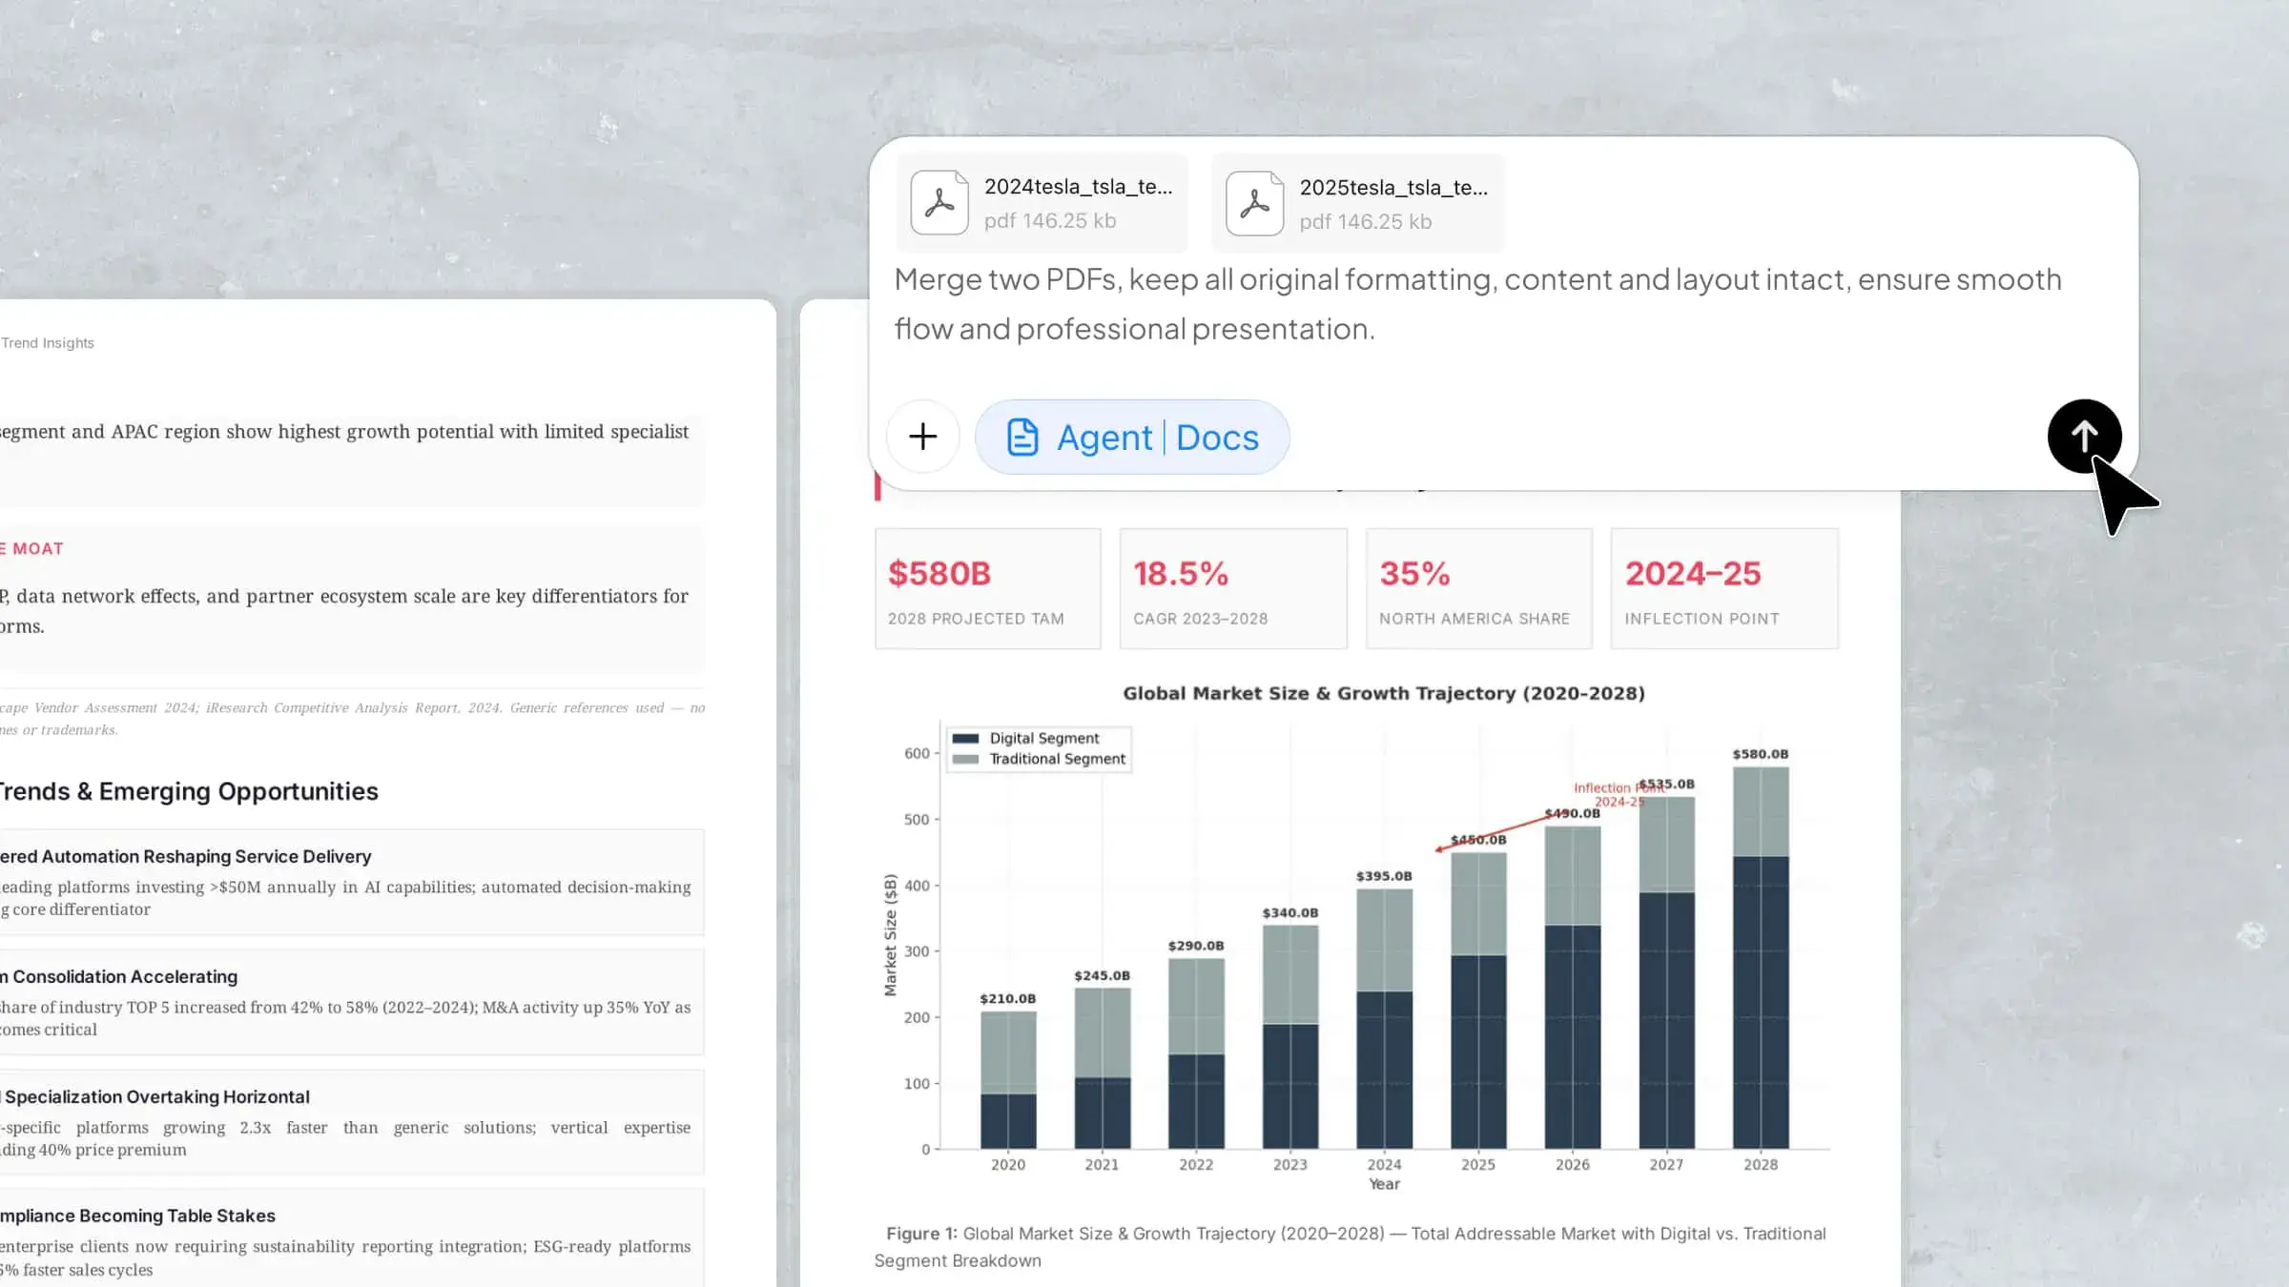Screen dimensions: 2289x1287
Task: Select the $580B projected TAM card
Action: point(987,589)
